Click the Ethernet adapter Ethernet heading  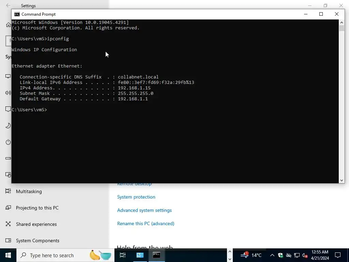[47, 66]
